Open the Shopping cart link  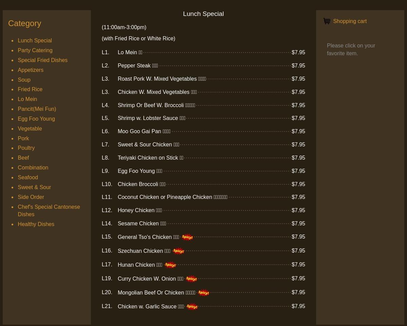pos(350,21)
